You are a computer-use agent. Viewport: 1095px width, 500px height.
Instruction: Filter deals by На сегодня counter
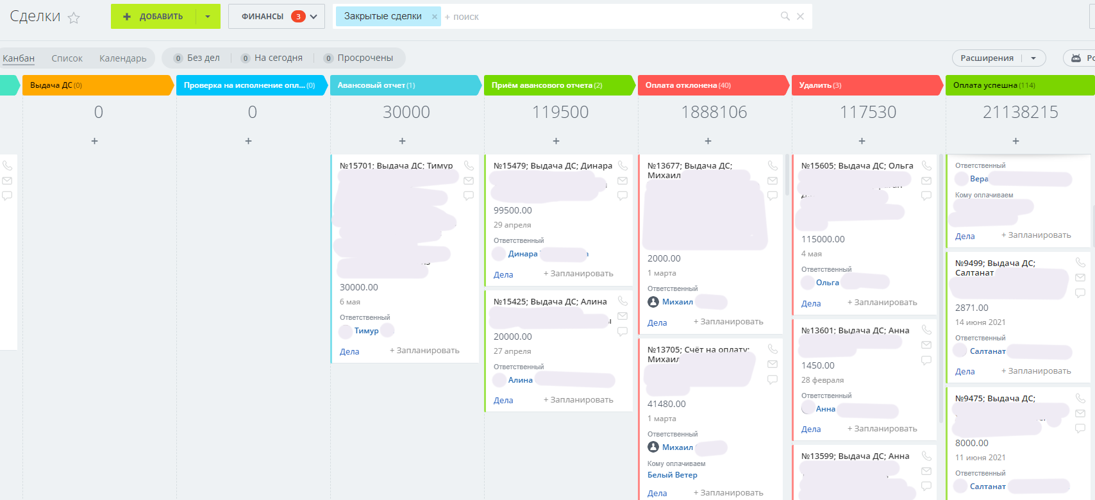point(272,58)
